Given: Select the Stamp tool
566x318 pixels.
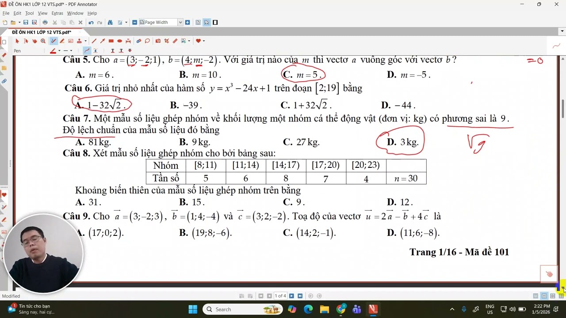Looking at the screenshot, I should pyautogui.click(x=79, y=41).
